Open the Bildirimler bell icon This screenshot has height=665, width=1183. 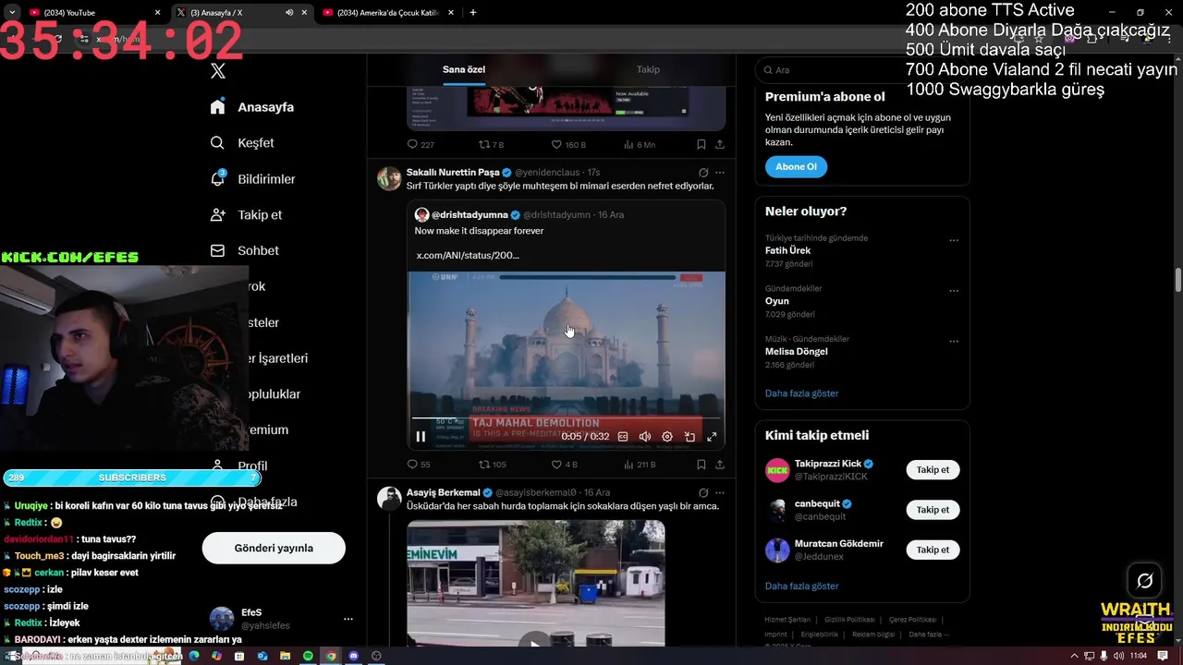point(218,178)
